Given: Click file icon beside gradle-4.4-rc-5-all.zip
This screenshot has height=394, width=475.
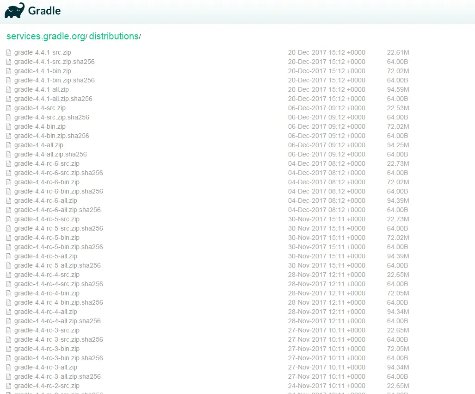Looking at the screenshot, I should tap(9, 256).
